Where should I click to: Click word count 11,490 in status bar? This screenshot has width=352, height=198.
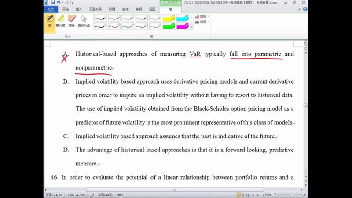[76, 195]
